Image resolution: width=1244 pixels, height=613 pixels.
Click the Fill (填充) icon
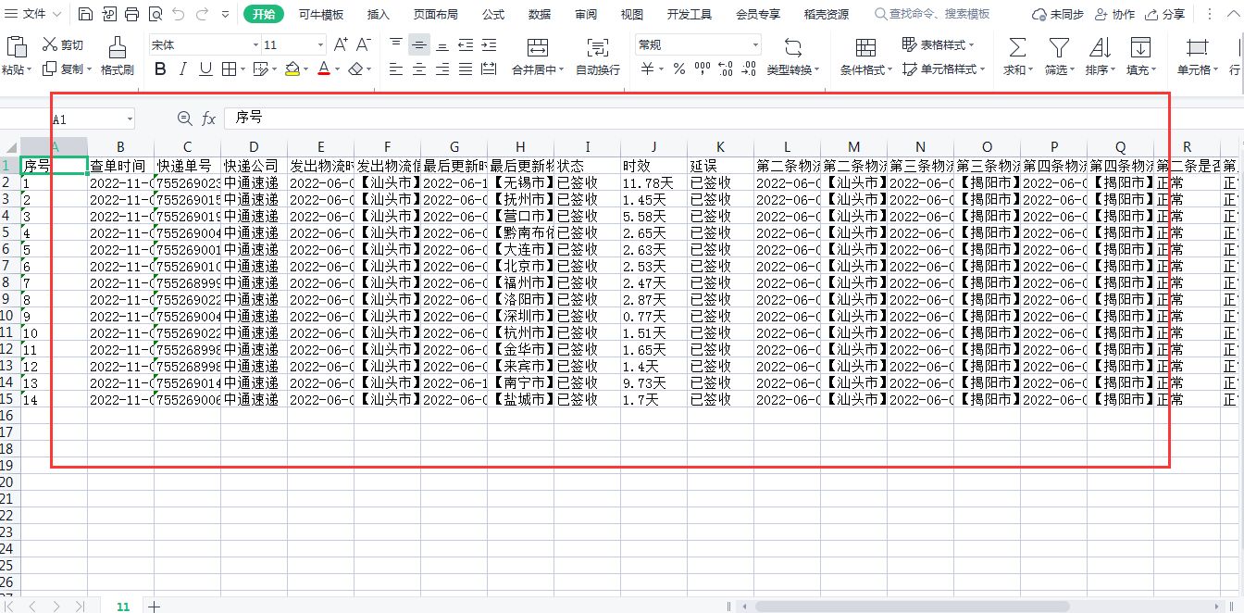coord(1140,47)
